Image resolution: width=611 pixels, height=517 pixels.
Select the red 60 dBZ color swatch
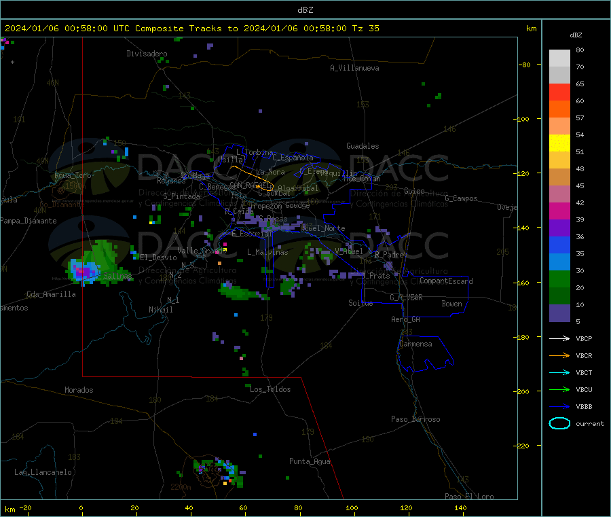[x=559, y=92]
